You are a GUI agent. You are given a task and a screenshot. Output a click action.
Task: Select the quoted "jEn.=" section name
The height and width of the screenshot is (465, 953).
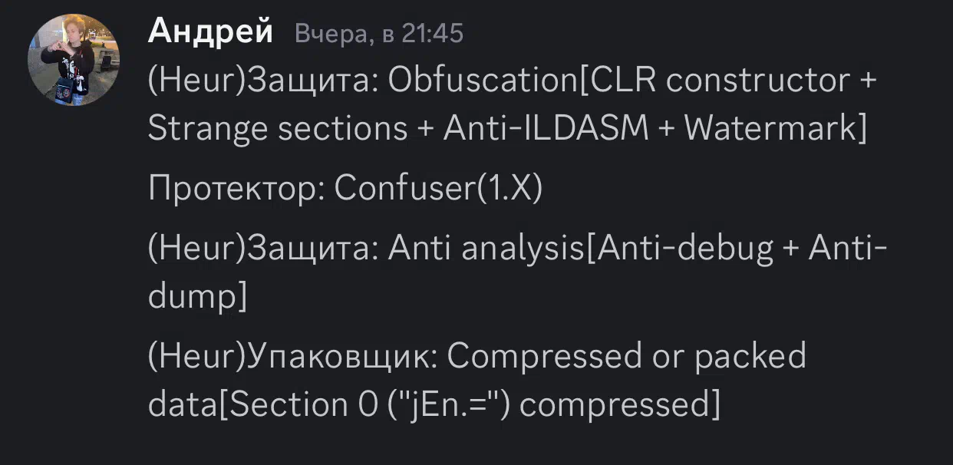coord(444,404)
